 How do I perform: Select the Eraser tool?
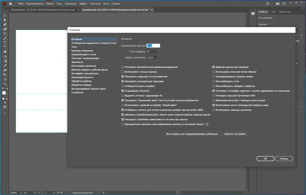point(5,52)
